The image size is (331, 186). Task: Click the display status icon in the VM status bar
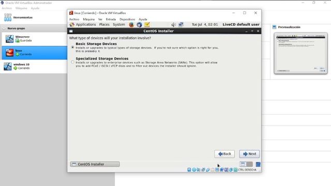[x=217, y=170]
